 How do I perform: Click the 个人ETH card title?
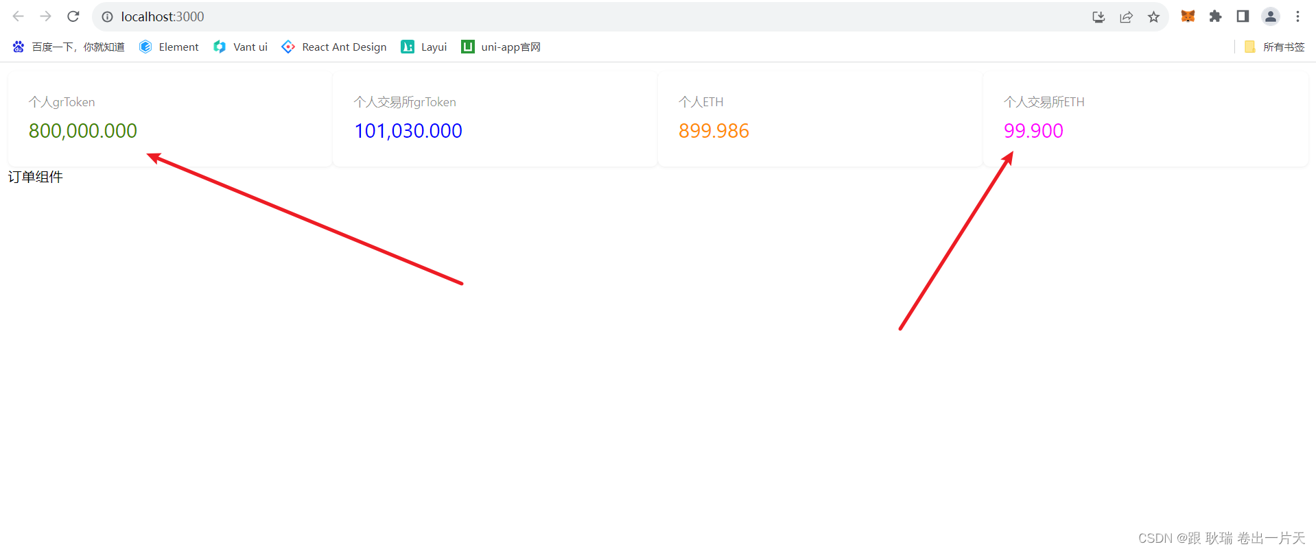(x=701, y=102)
